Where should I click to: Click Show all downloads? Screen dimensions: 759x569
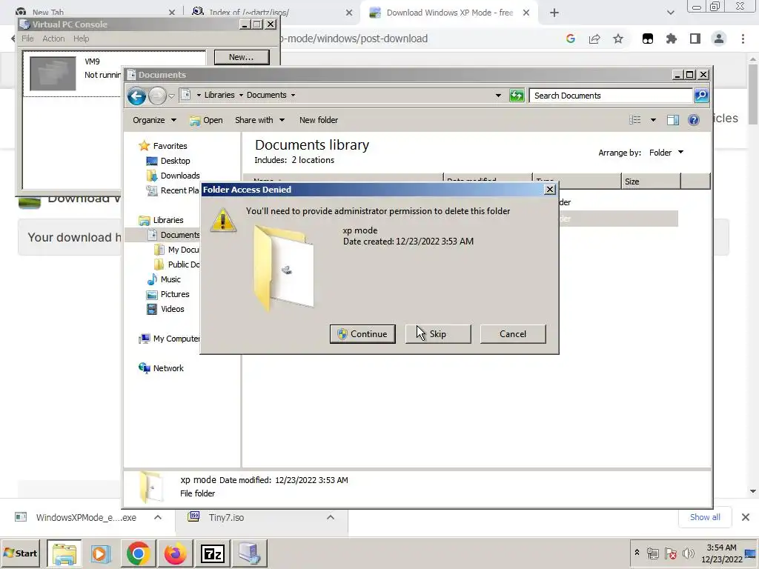click(x=705, y=517)
